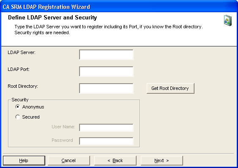Click the Get Root Directory button
Image resolution: width=238 pixels, height=168 pixels.
170,88
